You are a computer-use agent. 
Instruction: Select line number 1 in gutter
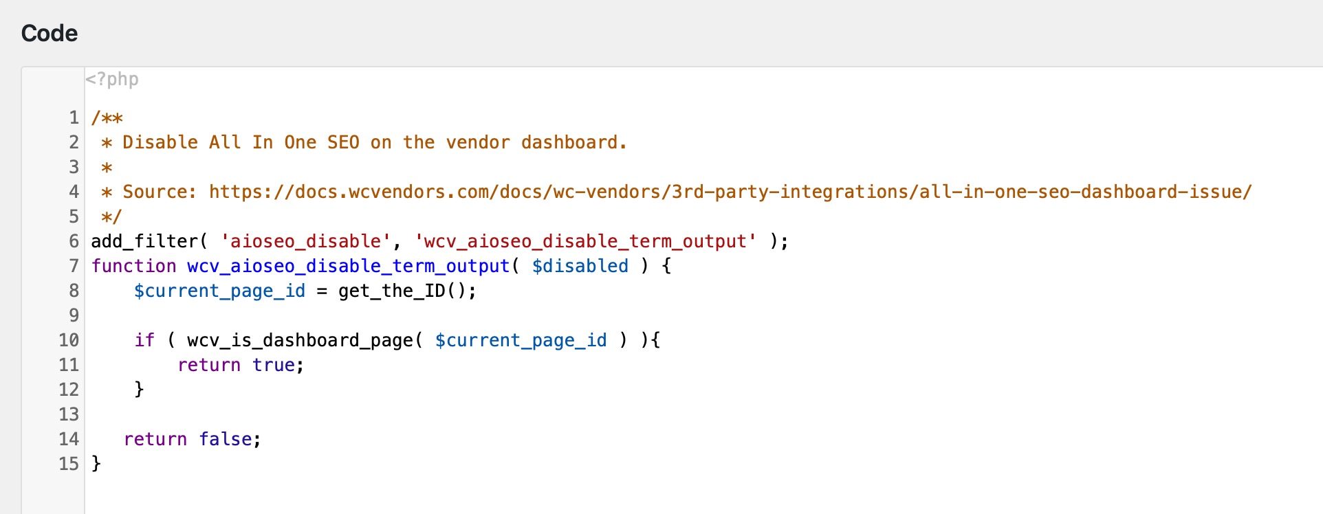click(74, 118)
